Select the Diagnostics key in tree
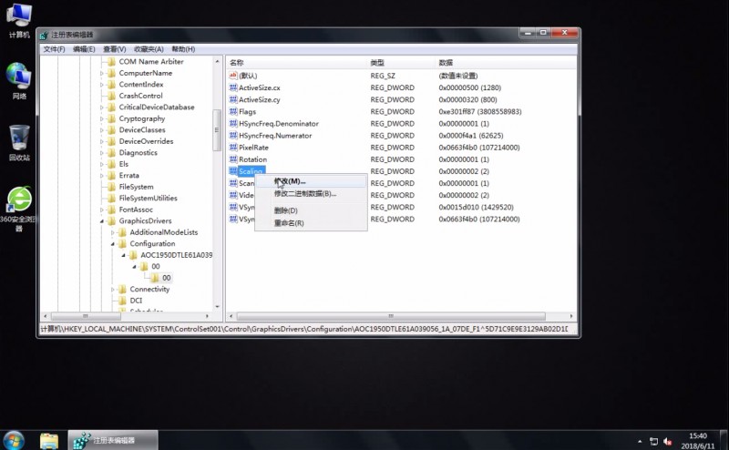The image size is (729, 450). (139, 152)
